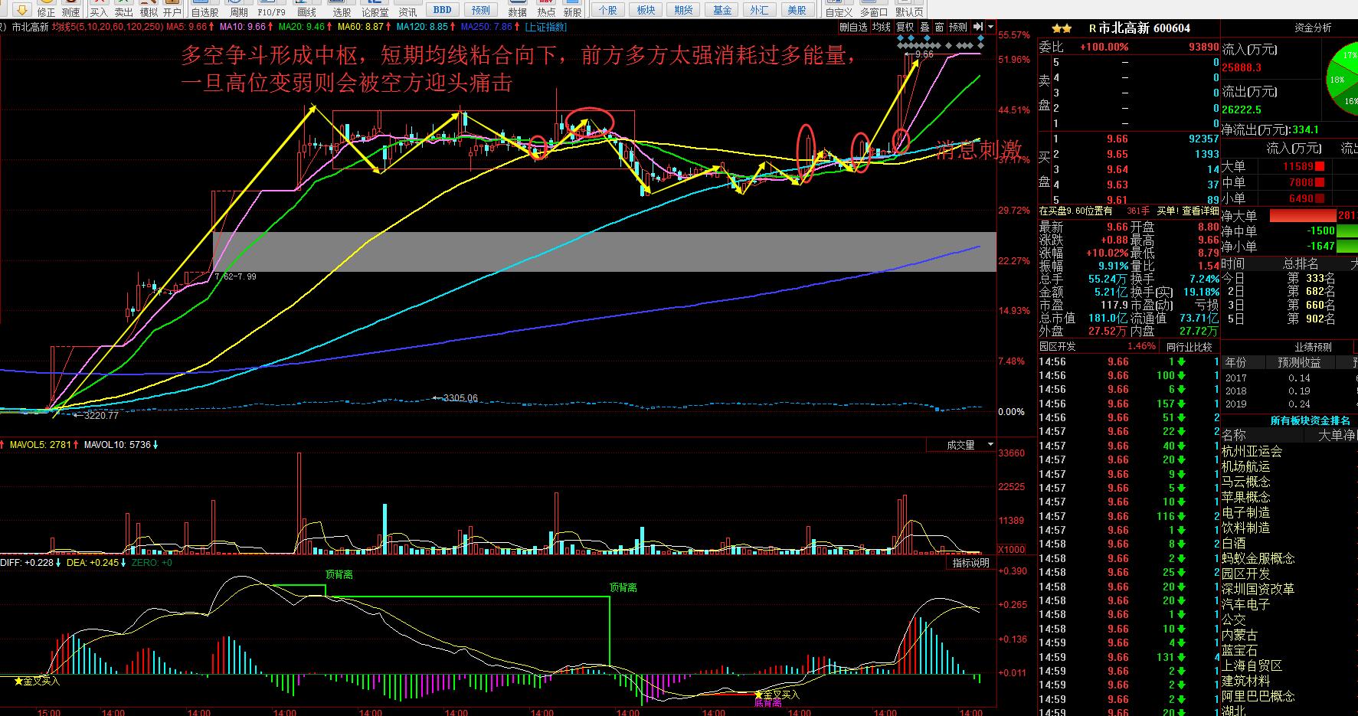The height and width of the screenshot is (716, 1358).
Task: Select the 画线 drawing tool icon
Action: coord(306,9)
